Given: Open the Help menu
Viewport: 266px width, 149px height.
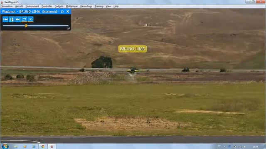Looking at the screenshot, I should [x=116, y=6].
